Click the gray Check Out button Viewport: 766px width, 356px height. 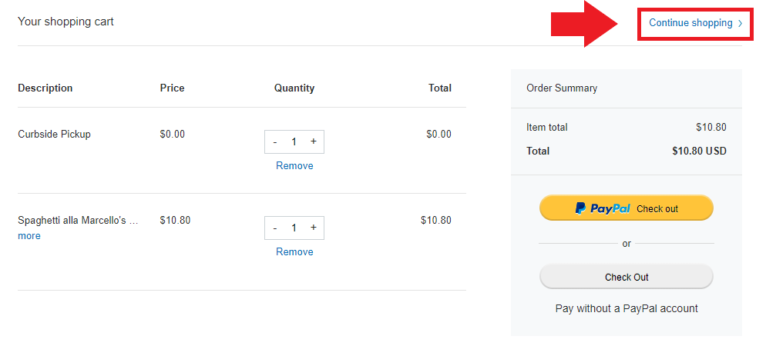click(627, 277)
